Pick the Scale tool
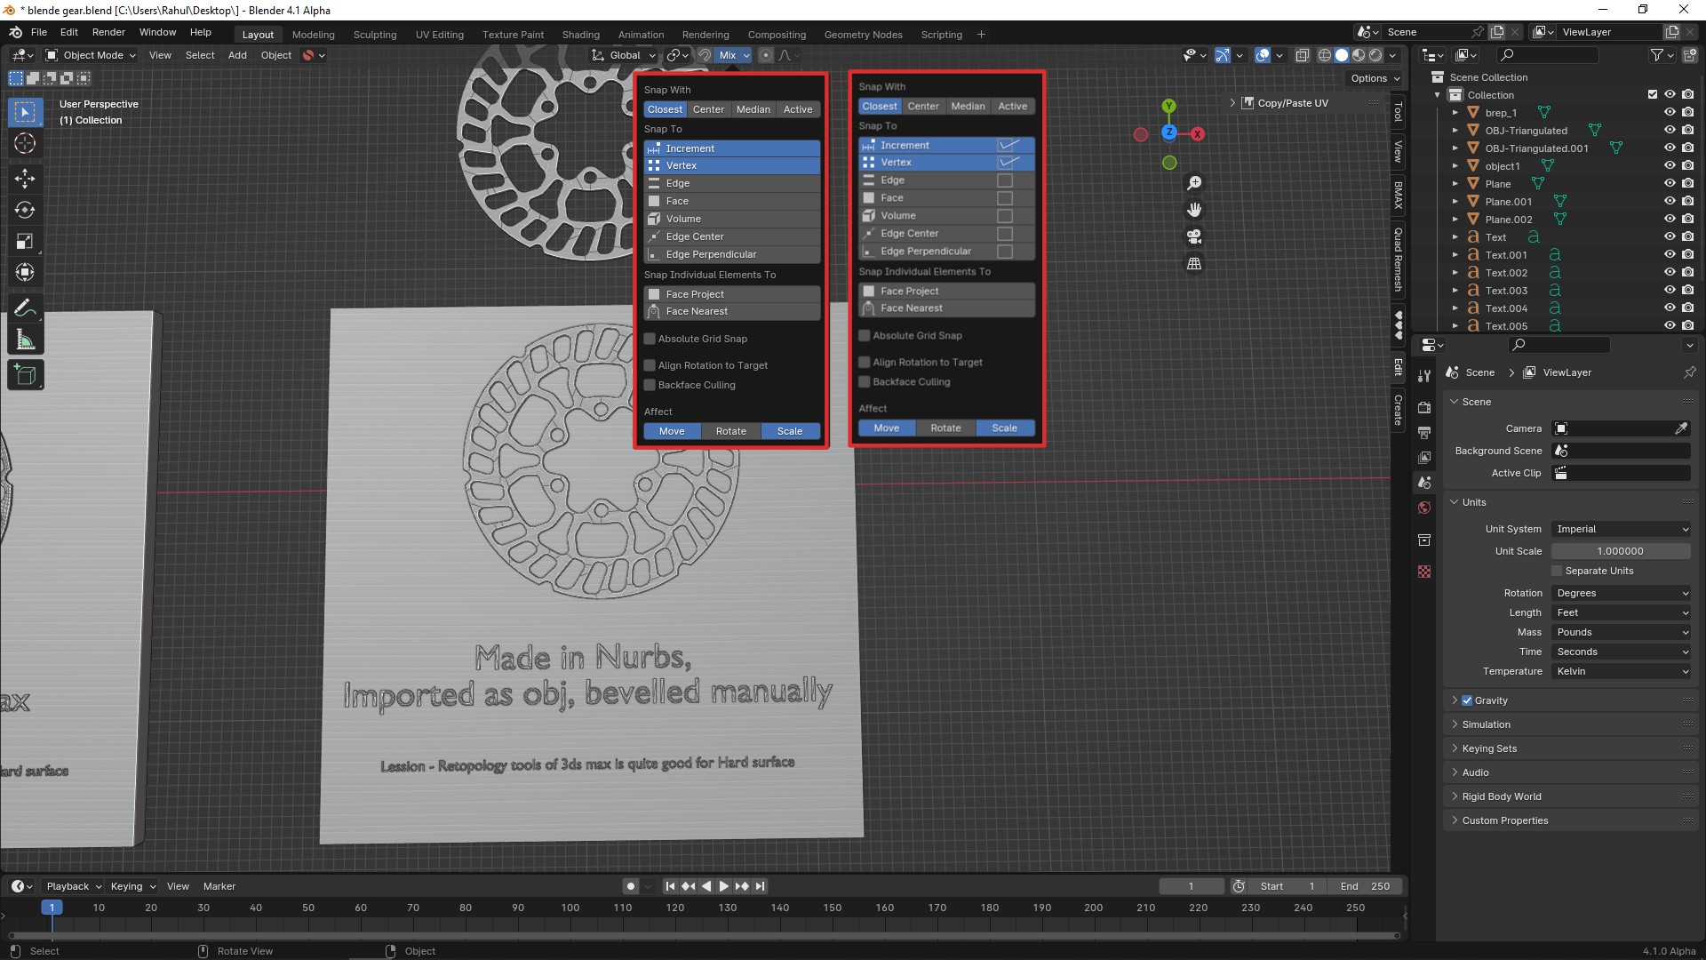 coord(25,241)
